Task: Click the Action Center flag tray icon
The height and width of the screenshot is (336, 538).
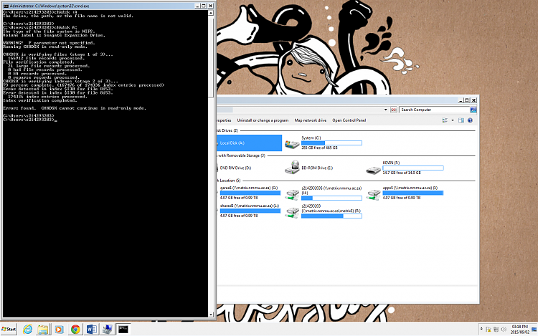Action: tap(488, 330)
